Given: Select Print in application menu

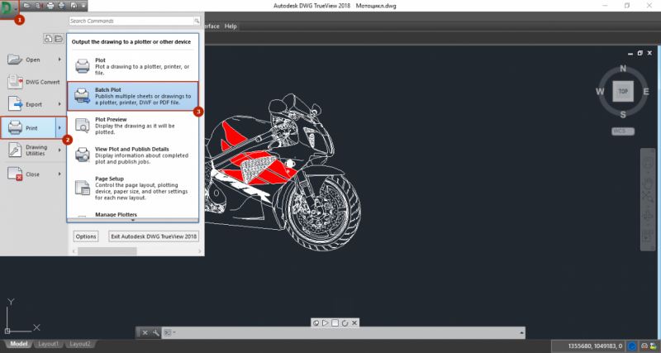Looking at the screenshot, I should coord(29,128).
